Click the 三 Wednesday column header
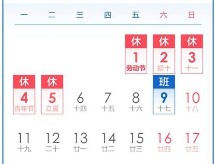The image size is (216, 164). click(x=80, y=15)
